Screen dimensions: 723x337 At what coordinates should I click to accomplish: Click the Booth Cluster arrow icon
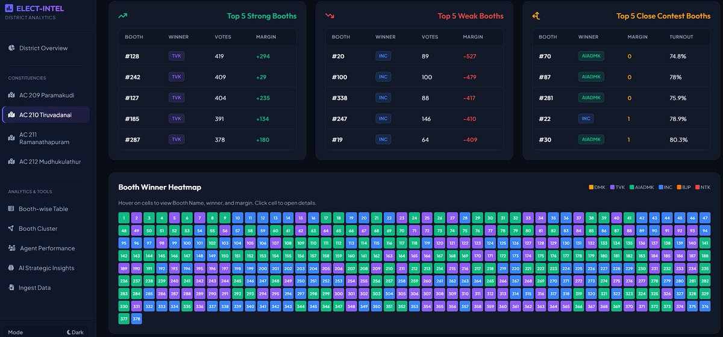click(11, 229)
